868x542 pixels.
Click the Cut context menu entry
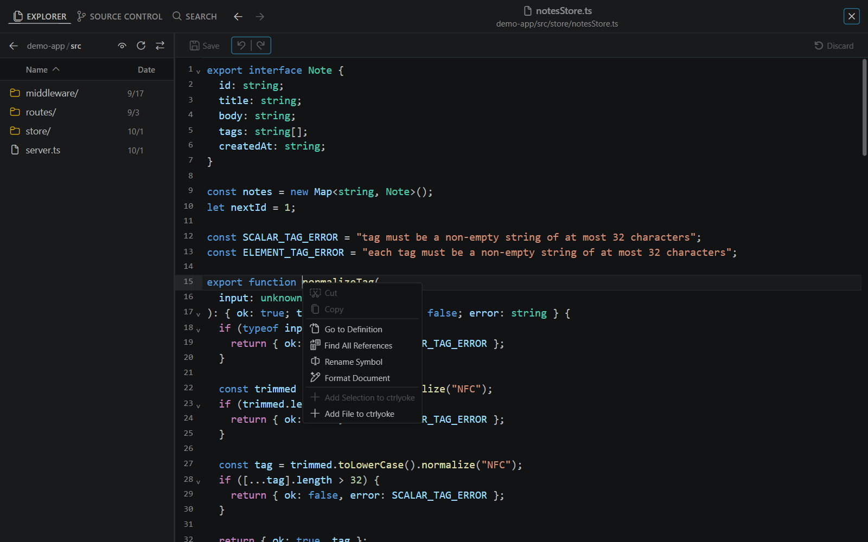[362, 293]
